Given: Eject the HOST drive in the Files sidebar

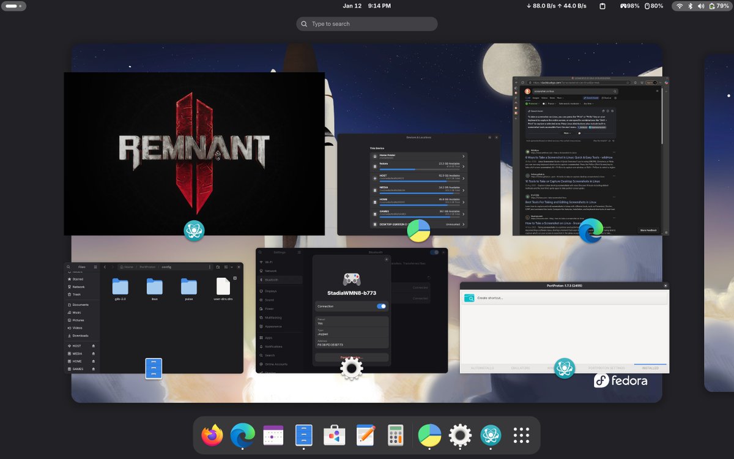Looking at the screenshot, I should pos(94,346).
